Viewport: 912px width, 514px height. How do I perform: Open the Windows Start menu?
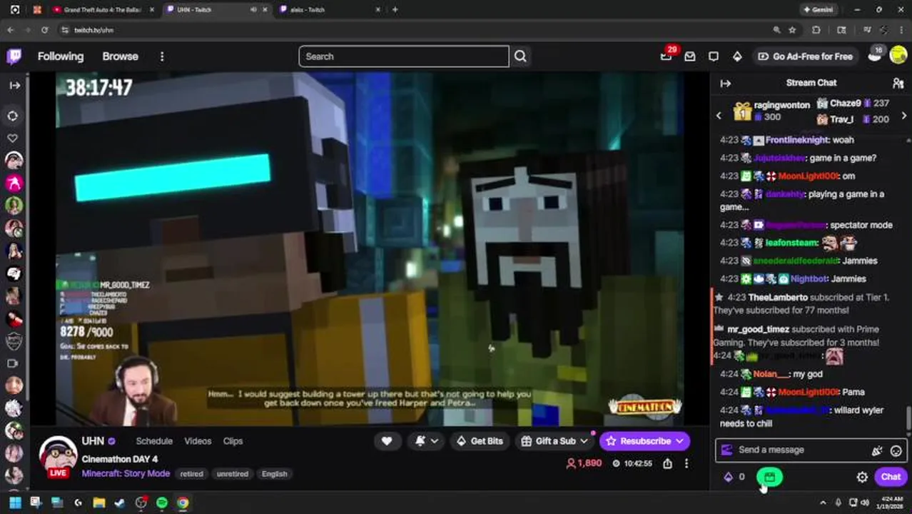pyautogui.click(x=15, y=503)
